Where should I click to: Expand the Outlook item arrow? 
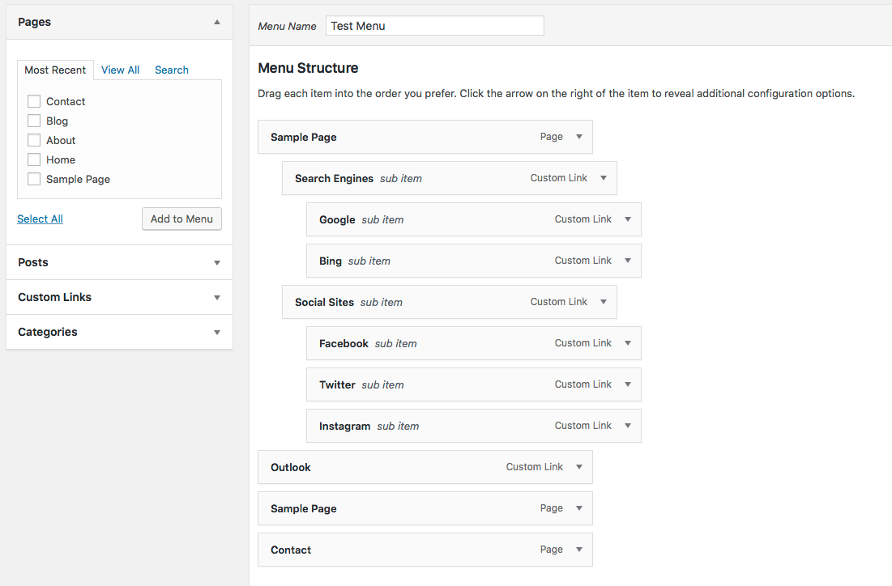[579, 467]
